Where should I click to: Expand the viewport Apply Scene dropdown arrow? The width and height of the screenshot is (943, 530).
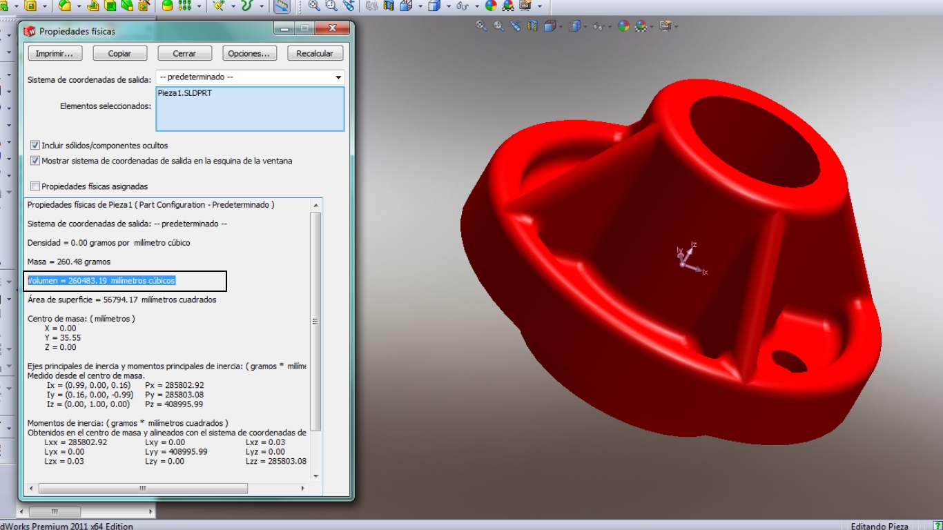pyautogui.click(x=652, y=27)
